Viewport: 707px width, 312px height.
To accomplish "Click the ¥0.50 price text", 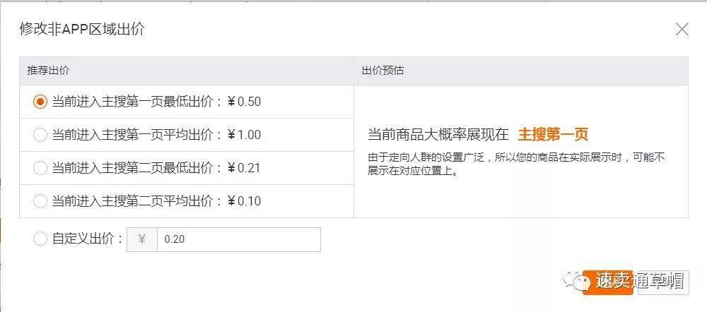I will [244, 102].
